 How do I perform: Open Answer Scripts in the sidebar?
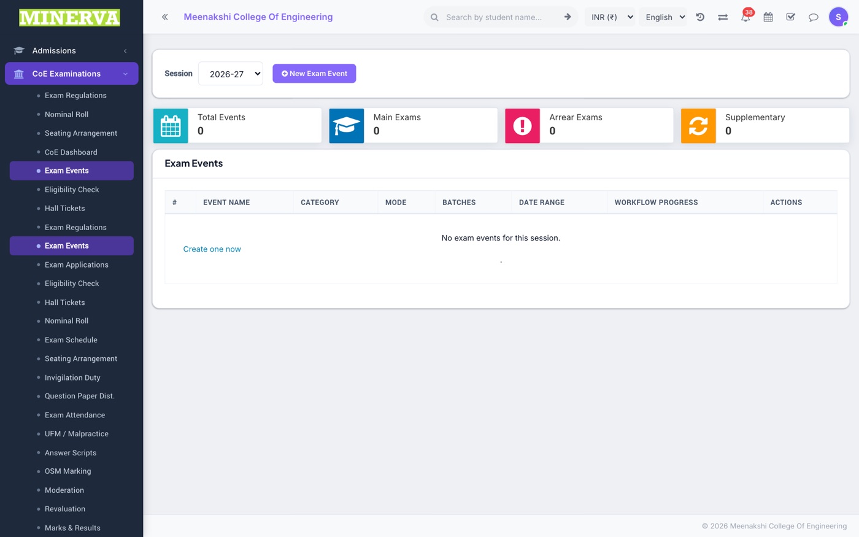pyautogui.click(x=71, y=452)
